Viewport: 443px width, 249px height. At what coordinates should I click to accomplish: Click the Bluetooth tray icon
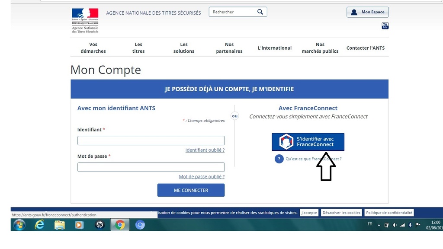click(x=410, y=225)
